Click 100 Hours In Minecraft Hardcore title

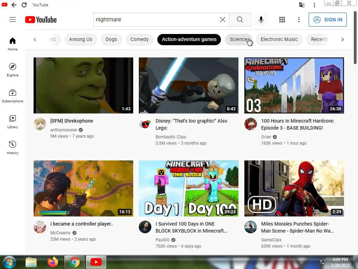[x=298, y=124]
